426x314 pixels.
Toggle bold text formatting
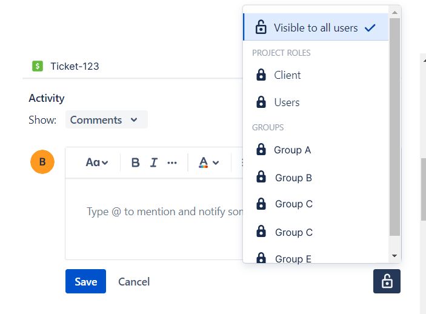click(135, 162)
